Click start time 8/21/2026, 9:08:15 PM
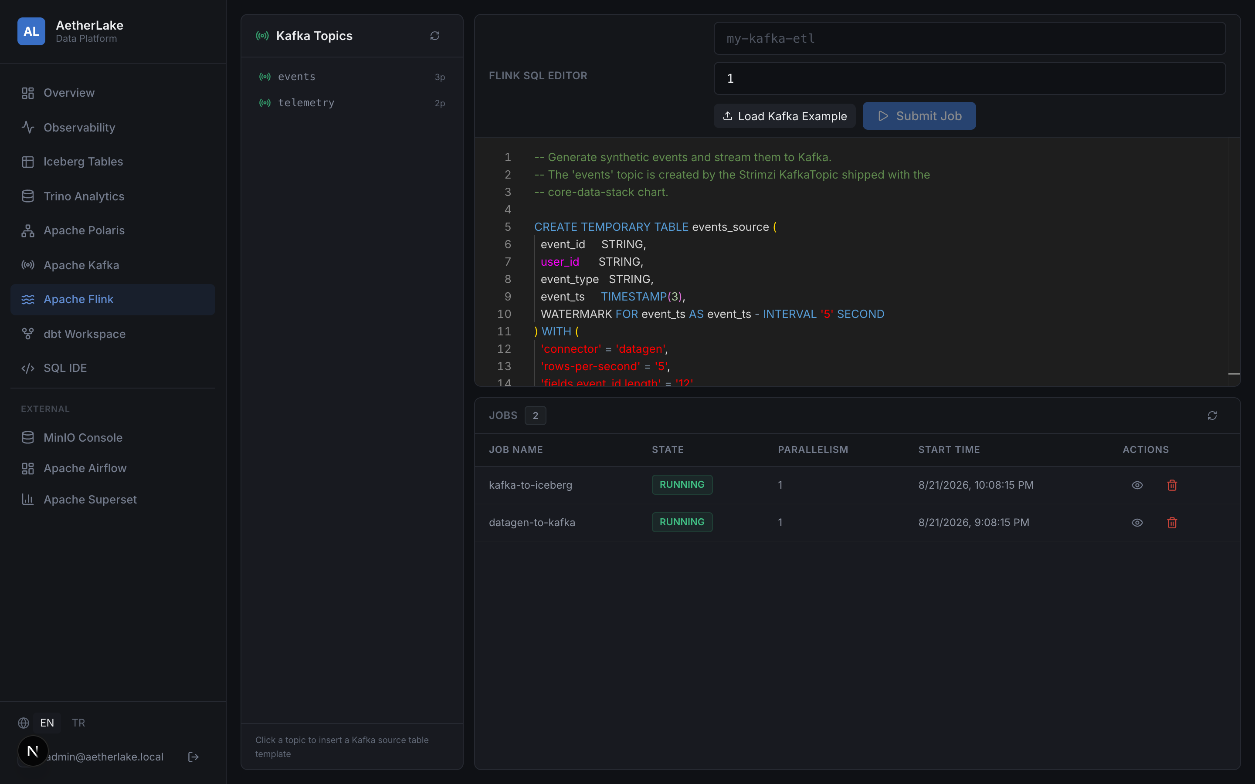This screenshot has width=1255, height=784. 973,522
